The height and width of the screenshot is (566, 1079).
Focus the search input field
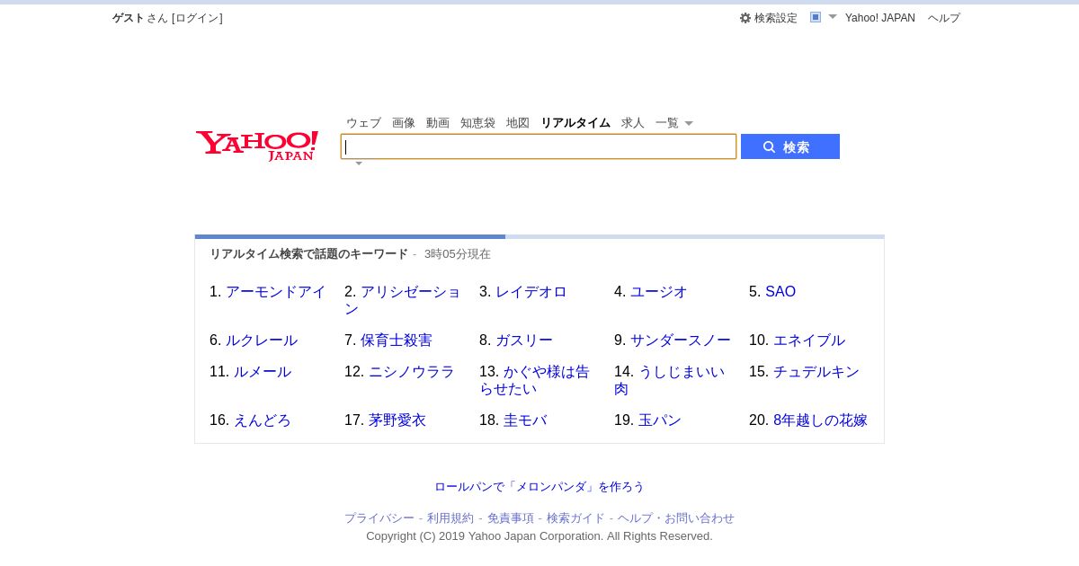[x=539, y=146]
